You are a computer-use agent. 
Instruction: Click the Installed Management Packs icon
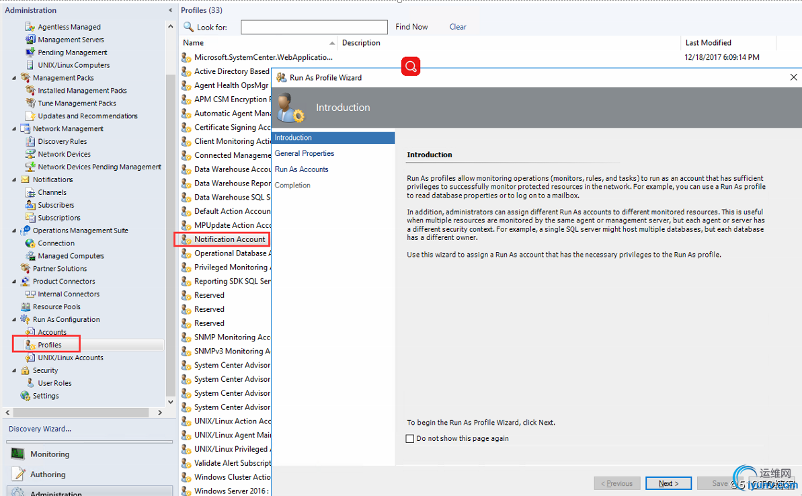tap(30, 90)
